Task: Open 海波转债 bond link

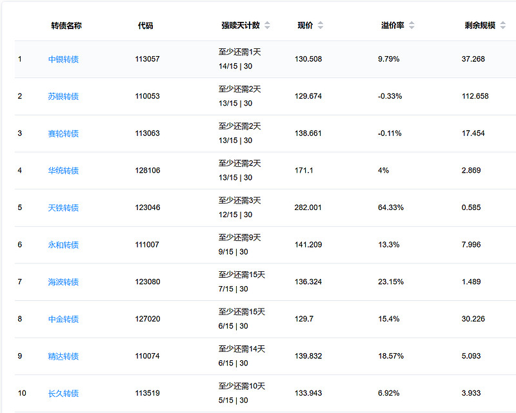Action: [x=63, y=282]
